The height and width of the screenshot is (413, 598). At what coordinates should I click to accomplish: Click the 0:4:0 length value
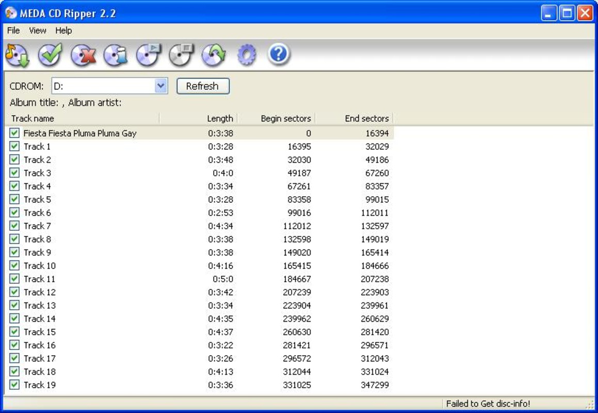click(223, 173)
